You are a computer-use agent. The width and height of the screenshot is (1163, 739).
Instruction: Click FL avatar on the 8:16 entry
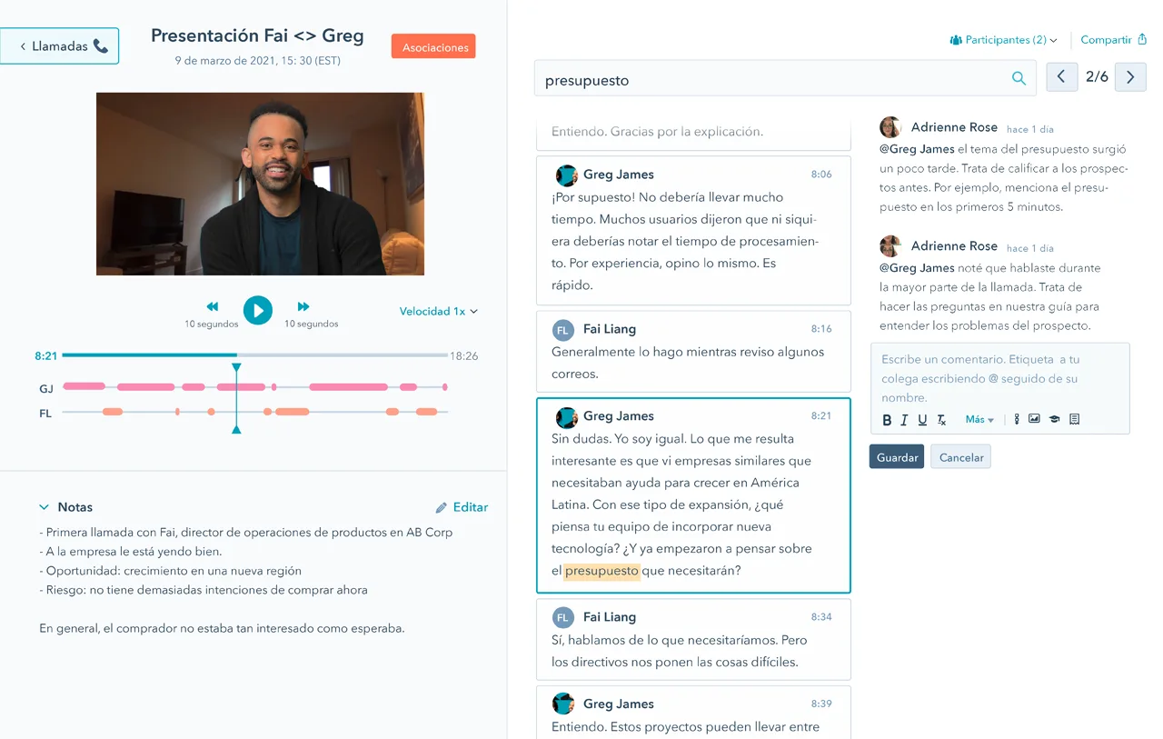click(563, 329)
